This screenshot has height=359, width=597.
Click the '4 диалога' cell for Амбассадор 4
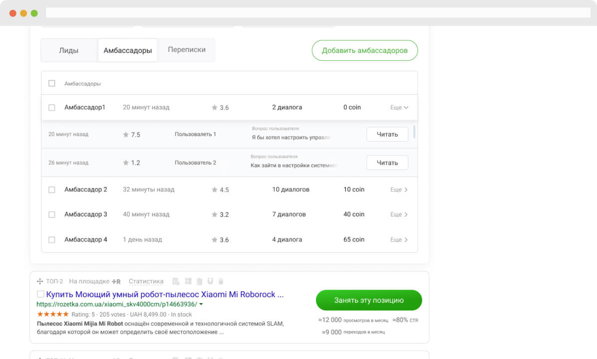(x=287, y=240)
